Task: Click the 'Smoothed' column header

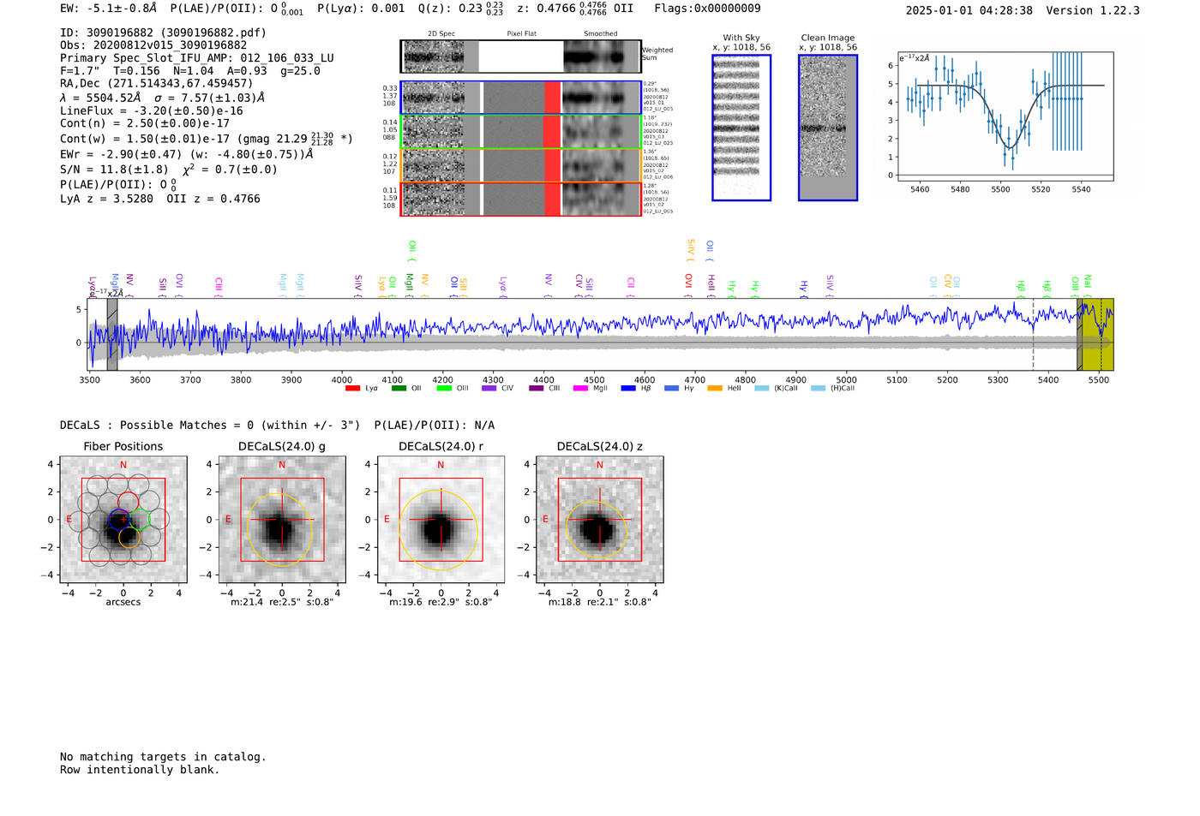Action: pyautogui.click(x=600, y=34)
